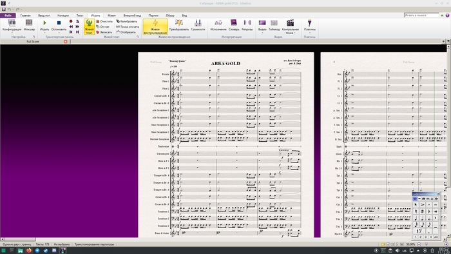Click the Отобразить button
The image size is (451, 254).
pyautogui.click(x=126, y=32)
